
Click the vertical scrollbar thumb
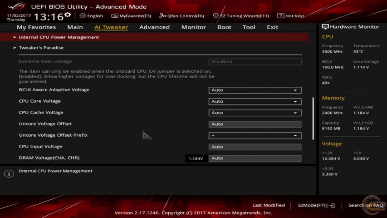pos(313,119)
